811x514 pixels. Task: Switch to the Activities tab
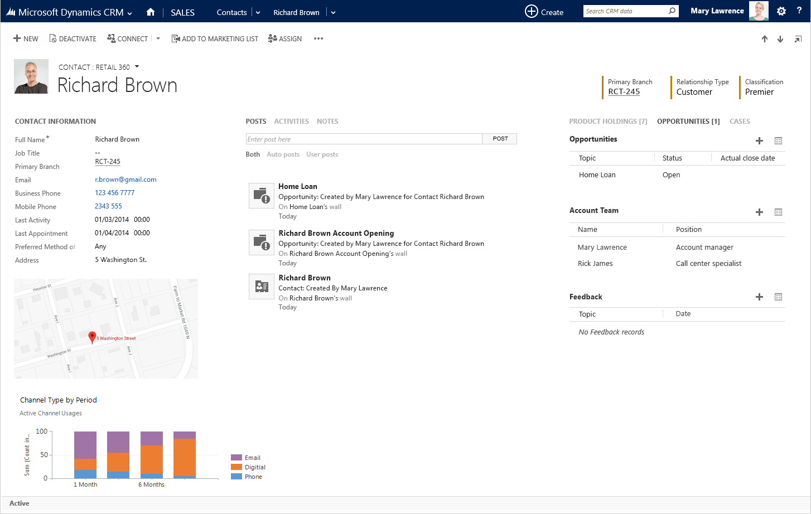(291, 121)
